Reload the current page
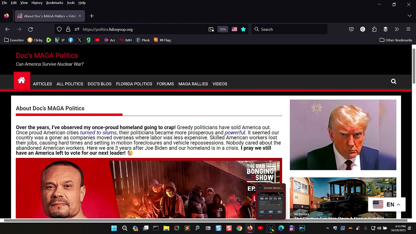Viewport: 416px width, 234px height. click(31, 29)
